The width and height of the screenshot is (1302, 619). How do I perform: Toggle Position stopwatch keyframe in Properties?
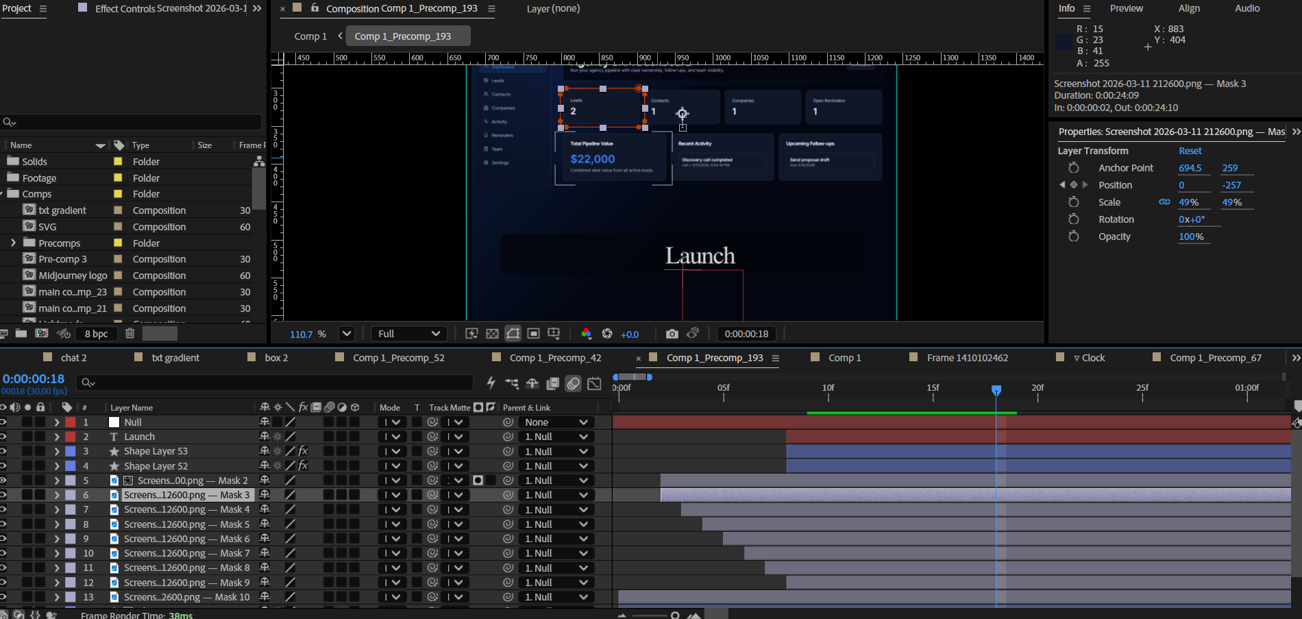[x=1074, y=185]
